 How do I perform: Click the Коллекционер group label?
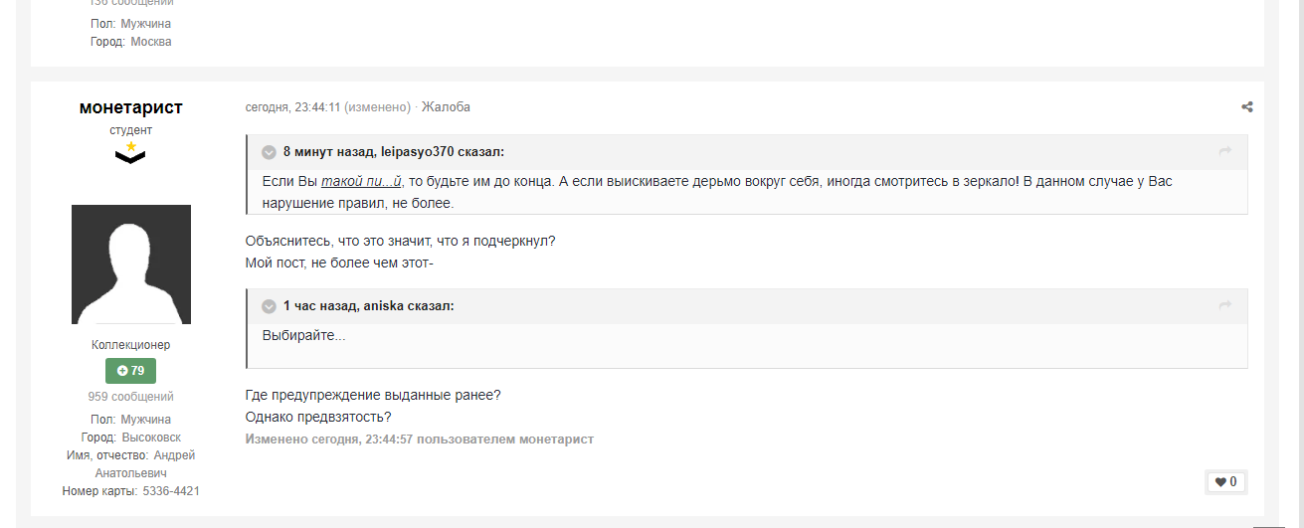coord(130,345)
